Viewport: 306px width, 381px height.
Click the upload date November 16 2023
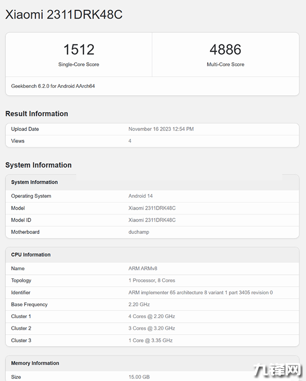pyautogui.click(x=161, y=129)
